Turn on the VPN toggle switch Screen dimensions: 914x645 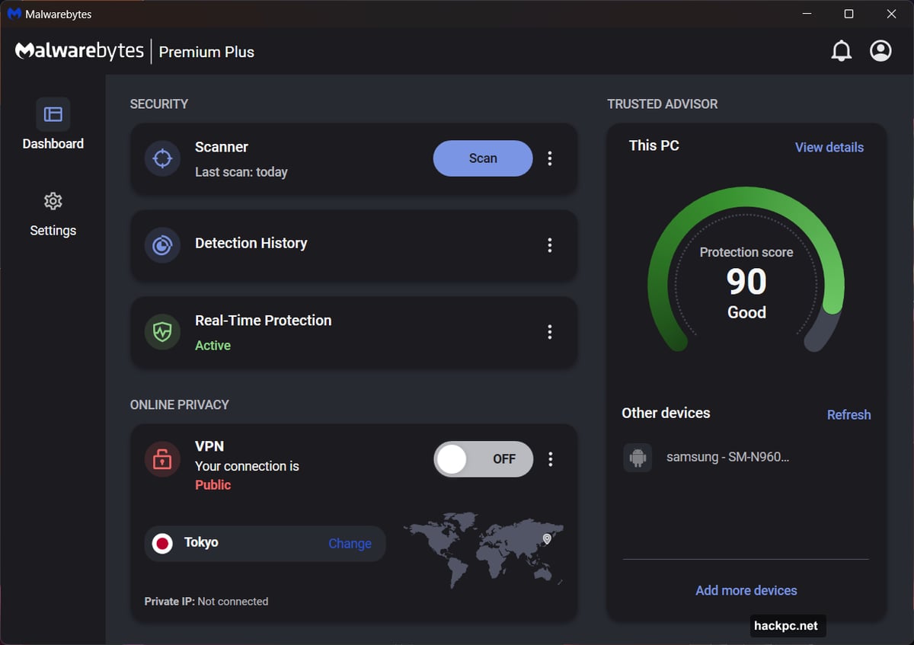[483, 458]
